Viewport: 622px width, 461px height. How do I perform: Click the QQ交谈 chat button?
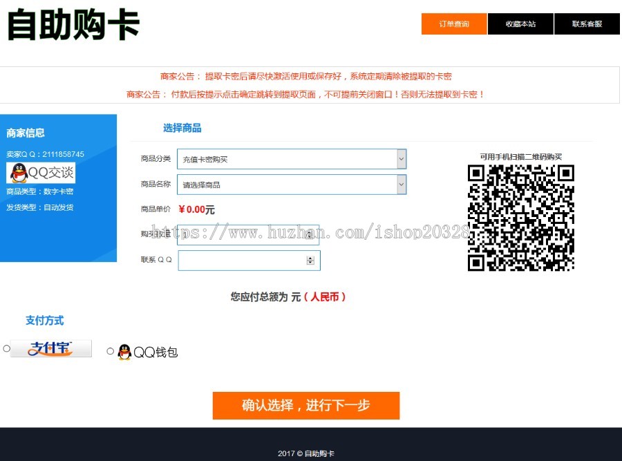[41, 173]
